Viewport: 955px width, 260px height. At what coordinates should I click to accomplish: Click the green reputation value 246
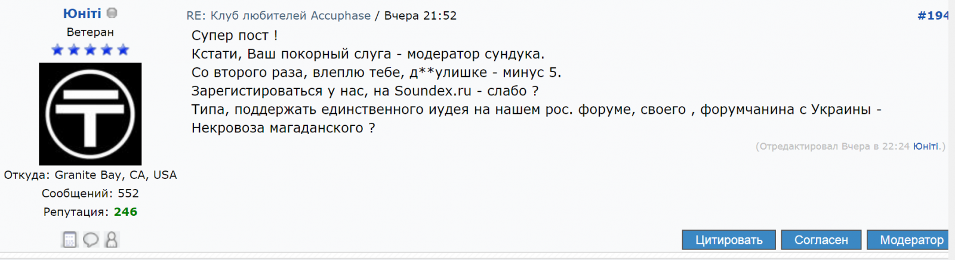[125, 212]
